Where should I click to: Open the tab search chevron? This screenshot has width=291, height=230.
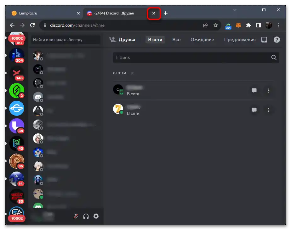pos(235,10)
